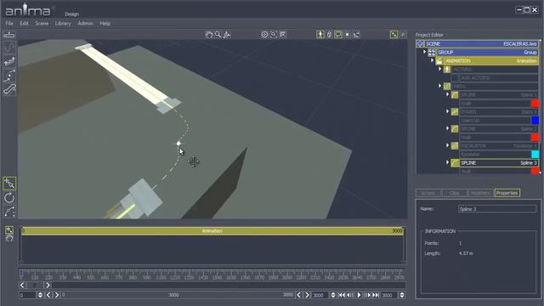The image size is (544, 306).
Task: Jump to the start of animation
Action: tap(342, 295)
